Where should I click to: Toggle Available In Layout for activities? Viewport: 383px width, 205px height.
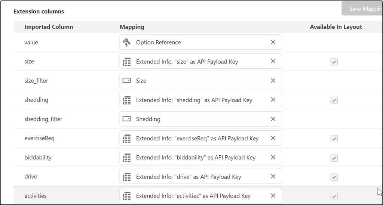pyautogui.click(x=334, y=196)
